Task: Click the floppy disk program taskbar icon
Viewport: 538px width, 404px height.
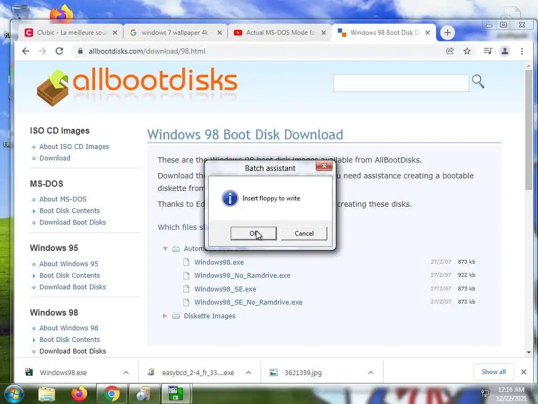Action: [x=175, y=393]
